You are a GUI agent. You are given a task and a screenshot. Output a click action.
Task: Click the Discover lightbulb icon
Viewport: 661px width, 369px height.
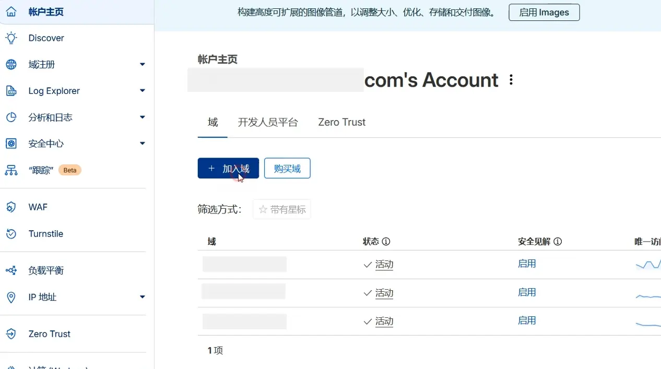tap(11, 38)
